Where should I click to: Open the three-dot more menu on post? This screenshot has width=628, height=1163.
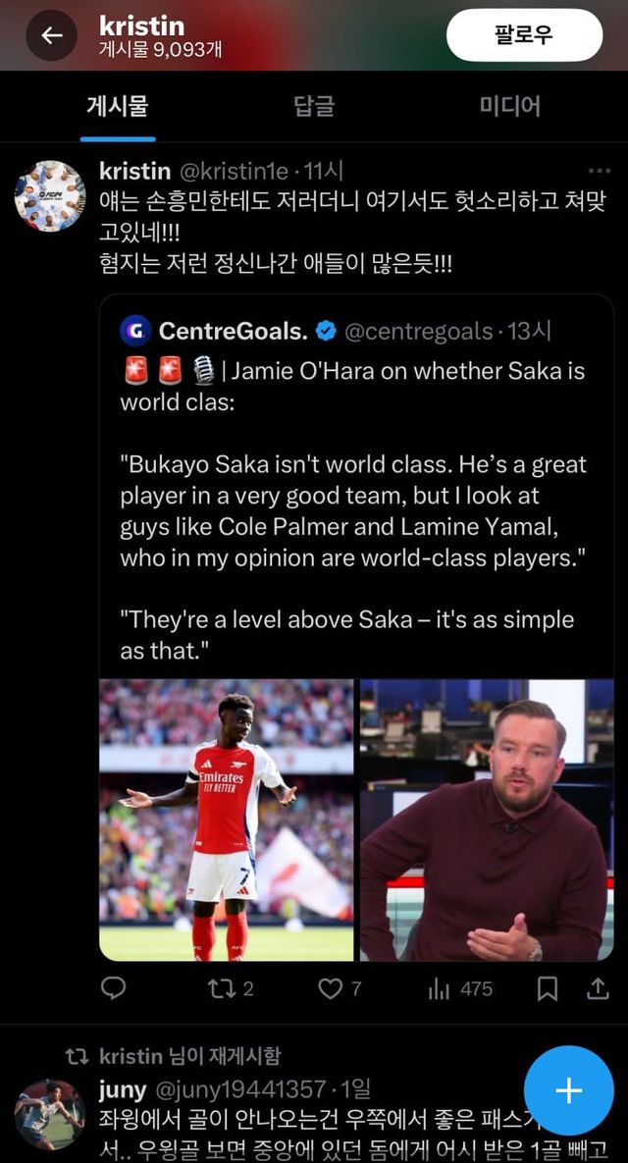(599, 171)
